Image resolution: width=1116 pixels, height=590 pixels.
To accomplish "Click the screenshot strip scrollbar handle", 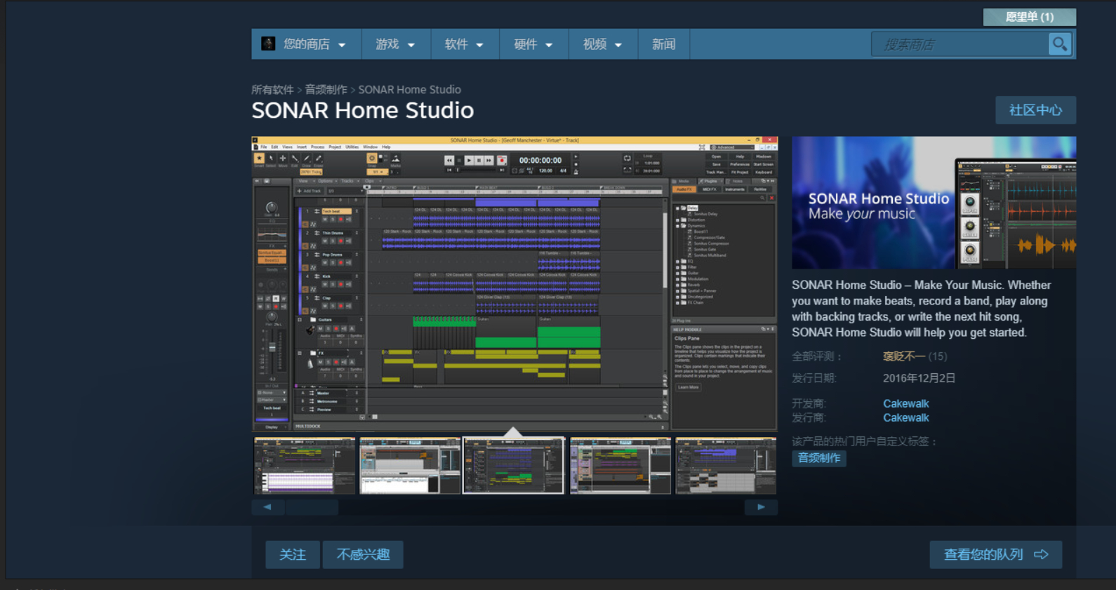I will click(312, 507).
